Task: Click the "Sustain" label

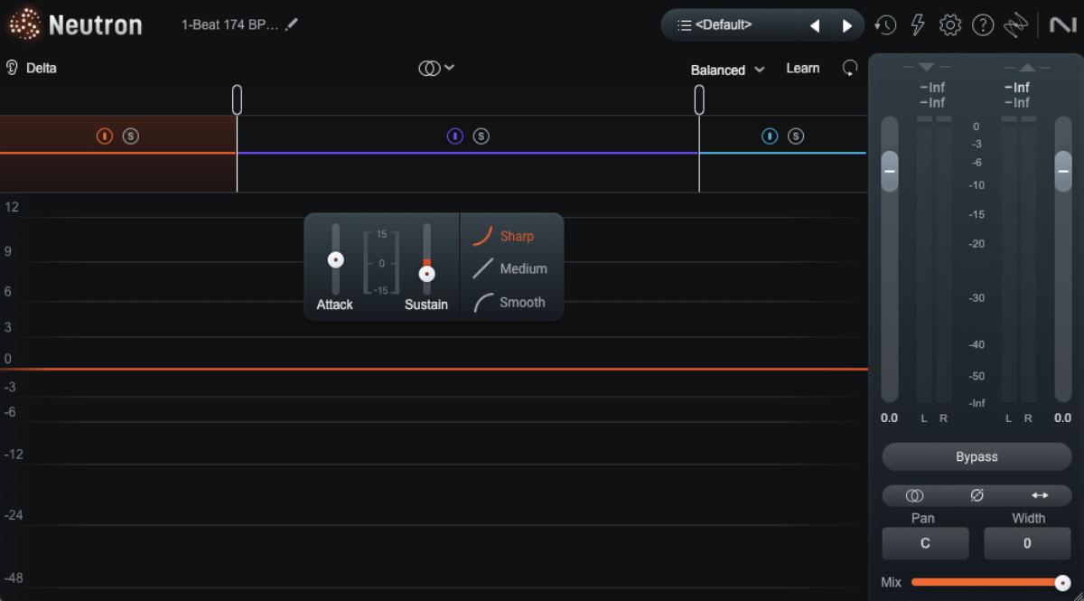Action: 426,305
